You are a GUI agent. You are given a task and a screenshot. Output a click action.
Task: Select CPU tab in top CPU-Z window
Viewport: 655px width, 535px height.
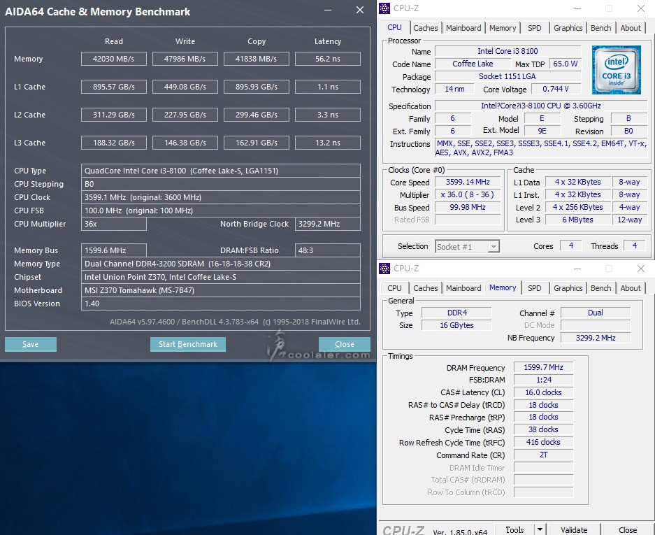point(394,27)
